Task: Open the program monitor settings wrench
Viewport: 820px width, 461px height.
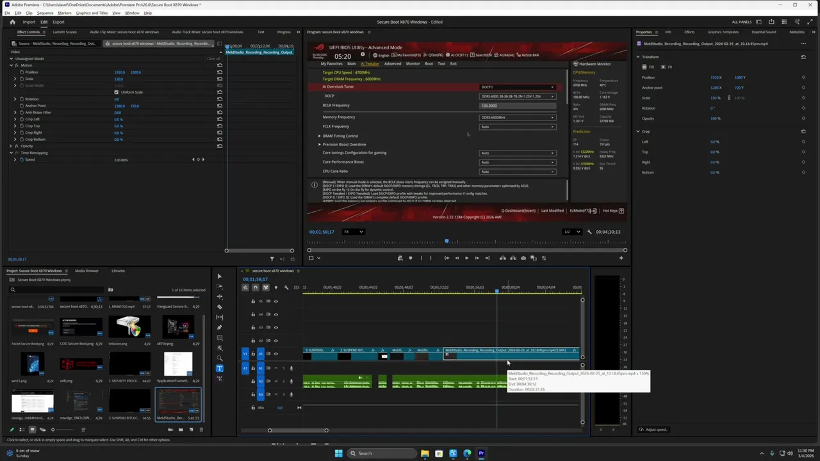Action: (589, 232)
